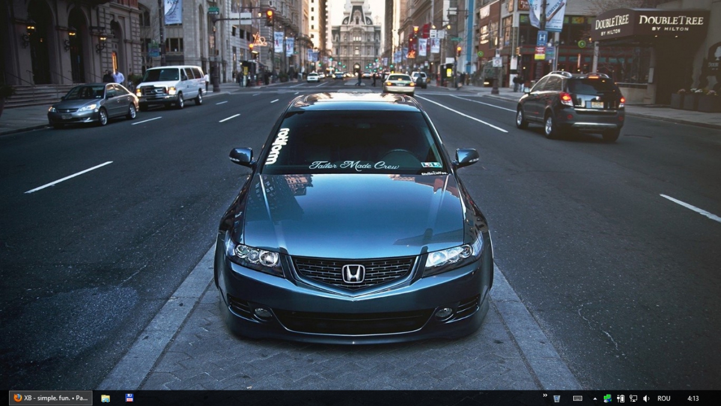Open the clock showing 4:13
The image size is (721, 406).
(693, 398)
